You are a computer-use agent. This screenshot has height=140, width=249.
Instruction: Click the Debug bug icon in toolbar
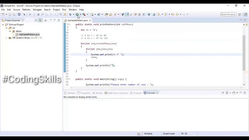tap(70, 14)
